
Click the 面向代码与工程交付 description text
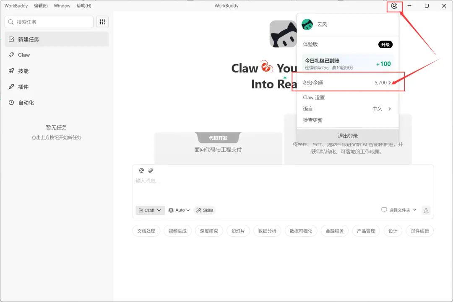(x=218, y=150)
